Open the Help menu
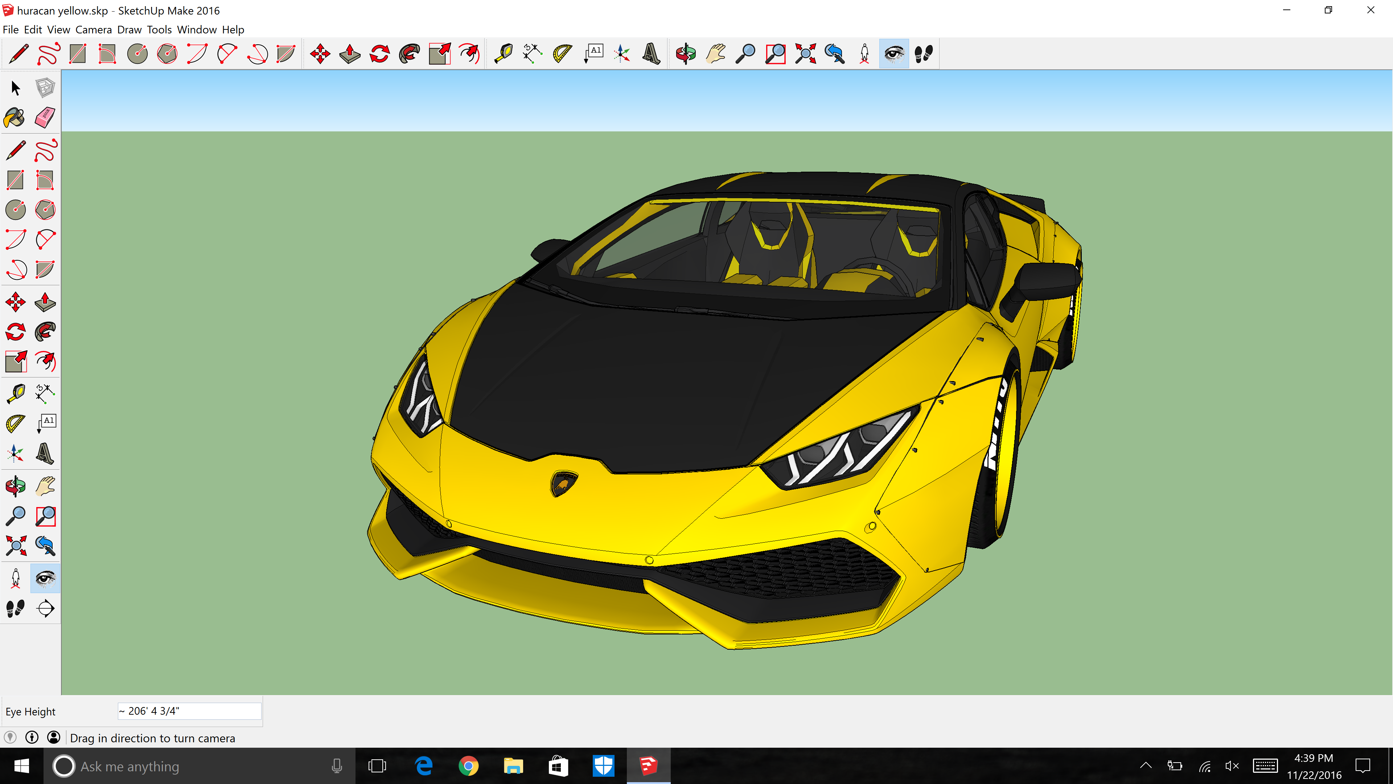The image size is (1393, 784). [x=233, y=30]
